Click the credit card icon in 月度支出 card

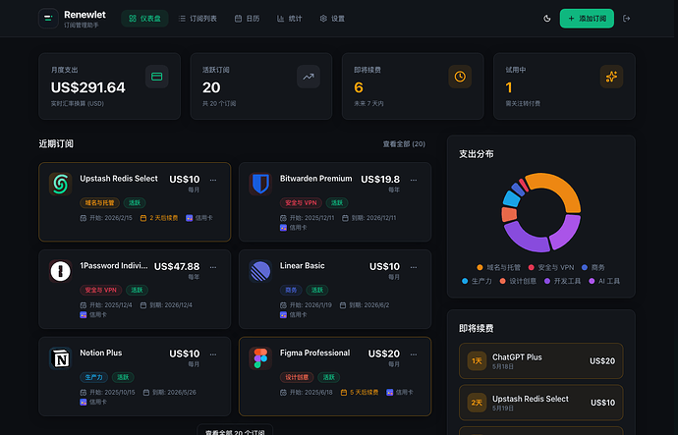tap(156, 77)
